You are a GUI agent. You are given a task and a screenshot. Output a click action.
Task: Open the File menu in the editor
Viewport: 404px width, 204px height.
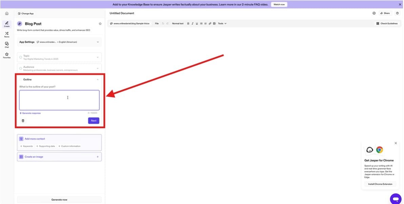point(157,23)
